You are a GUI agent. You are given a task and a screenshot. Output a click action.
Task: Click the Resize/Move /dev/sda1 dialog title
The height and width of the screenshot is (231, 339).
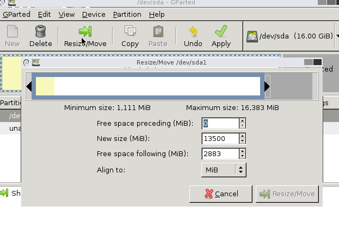(x=171, y=62)
